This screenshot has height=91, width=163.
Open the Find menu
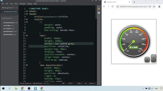click(11, 4)
